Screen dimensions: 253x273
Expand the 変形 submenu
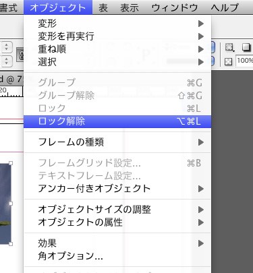tap(117, 24)
